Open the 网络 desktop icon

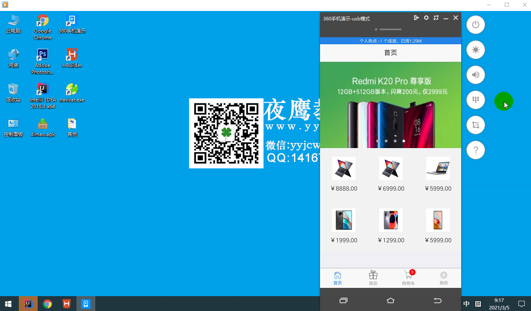[13, 58]
